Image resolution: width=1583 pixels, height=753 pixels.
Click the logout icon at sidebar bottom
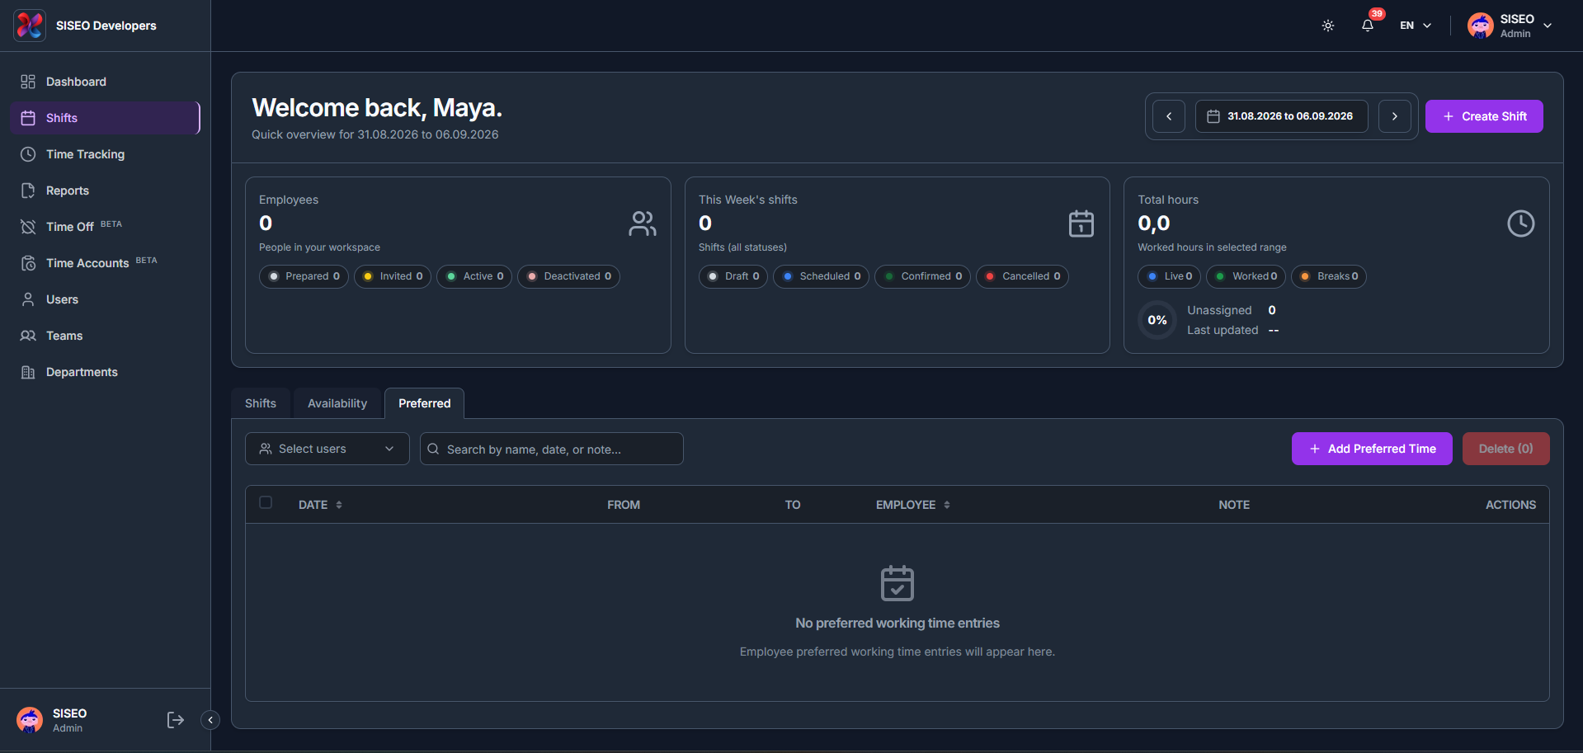click(x=175, y=720)
